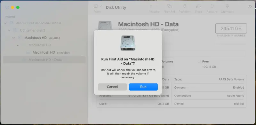The image size is (256, 125).
Task: Click the Macintosh HD snapshot disk icon
Action: click(28, 52)
